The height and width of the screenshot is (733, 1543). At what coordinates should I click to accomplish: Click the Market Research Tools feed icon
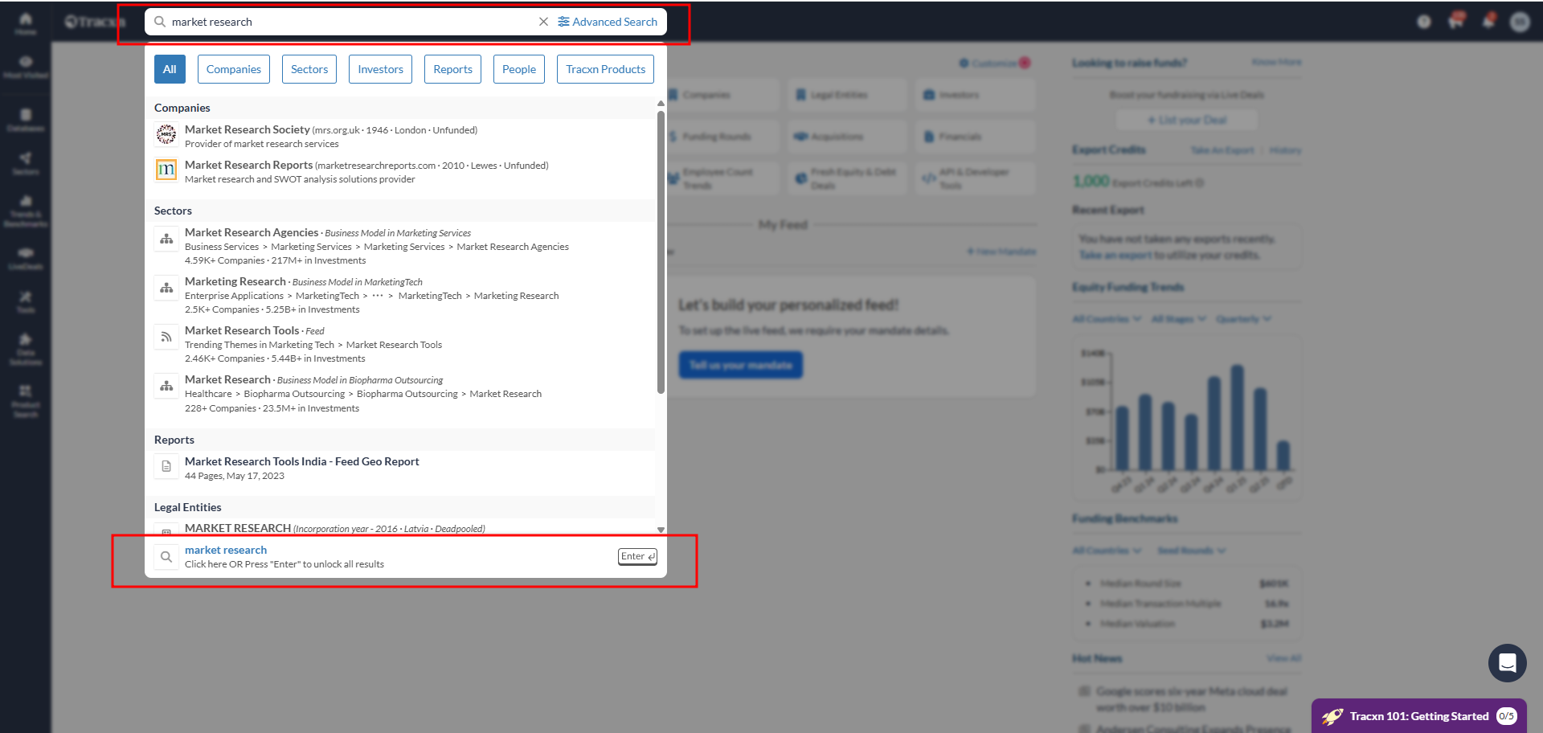tap(166, 337)
